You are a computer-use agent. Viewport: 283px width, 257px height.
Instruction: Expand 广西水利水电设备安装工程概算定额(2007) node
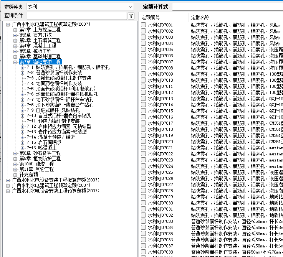[x=8, y=180]
